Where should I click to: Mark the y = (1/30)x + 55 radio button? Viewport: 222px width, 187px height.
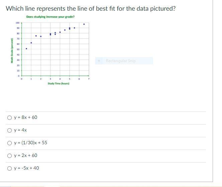pos(9,143)
